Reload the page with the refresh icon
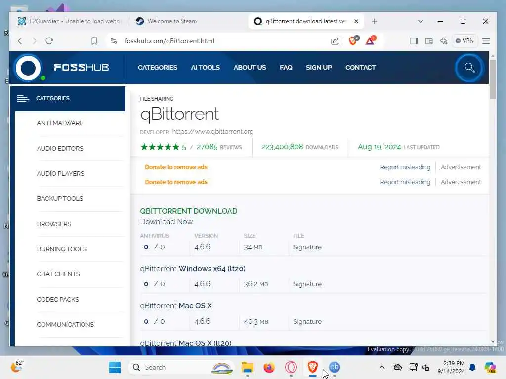 point(49,41)
